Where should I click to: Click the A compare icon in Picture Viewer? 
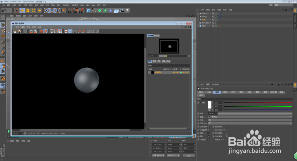click(x=80, y=31)
